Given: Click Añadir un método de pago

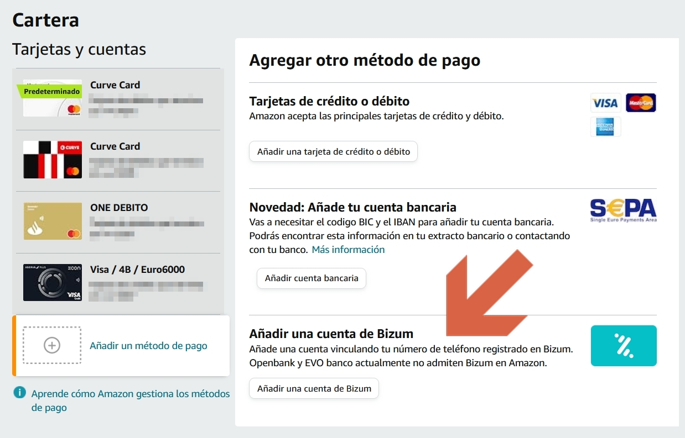Looking at the screenshot, I should click(x=148, y=346).
